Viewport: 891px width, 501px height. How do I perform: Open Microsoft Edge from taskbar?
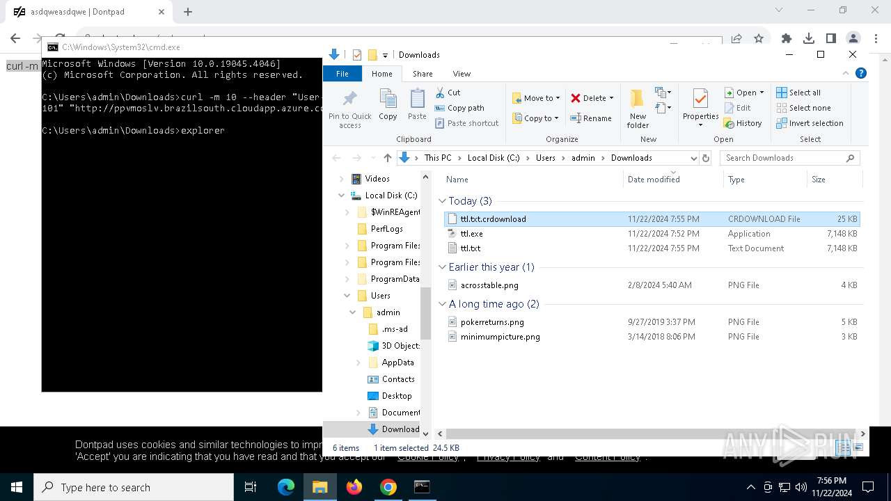[286, 487]
